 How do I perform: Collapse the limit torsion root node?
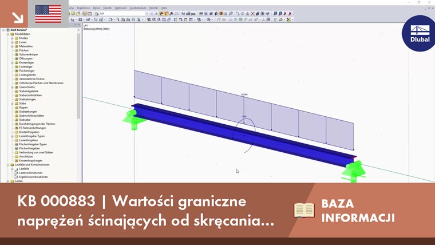[x=3, y=30]
